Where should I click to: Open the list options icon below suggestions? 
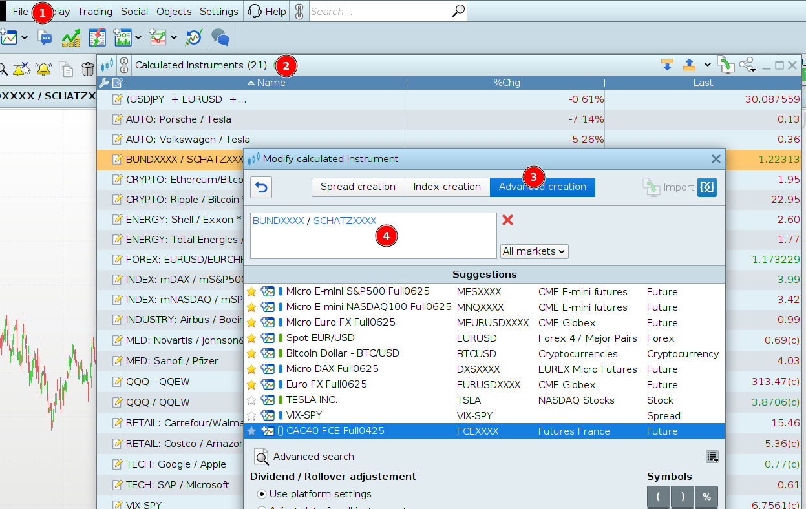pos(712,457)
